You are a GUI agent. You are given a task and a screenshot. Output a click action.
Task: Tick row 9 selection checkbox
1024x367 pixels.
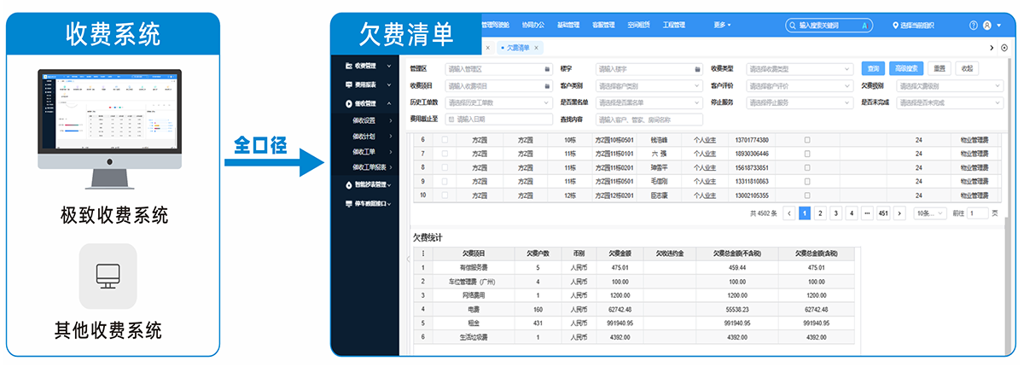[444, 181]
